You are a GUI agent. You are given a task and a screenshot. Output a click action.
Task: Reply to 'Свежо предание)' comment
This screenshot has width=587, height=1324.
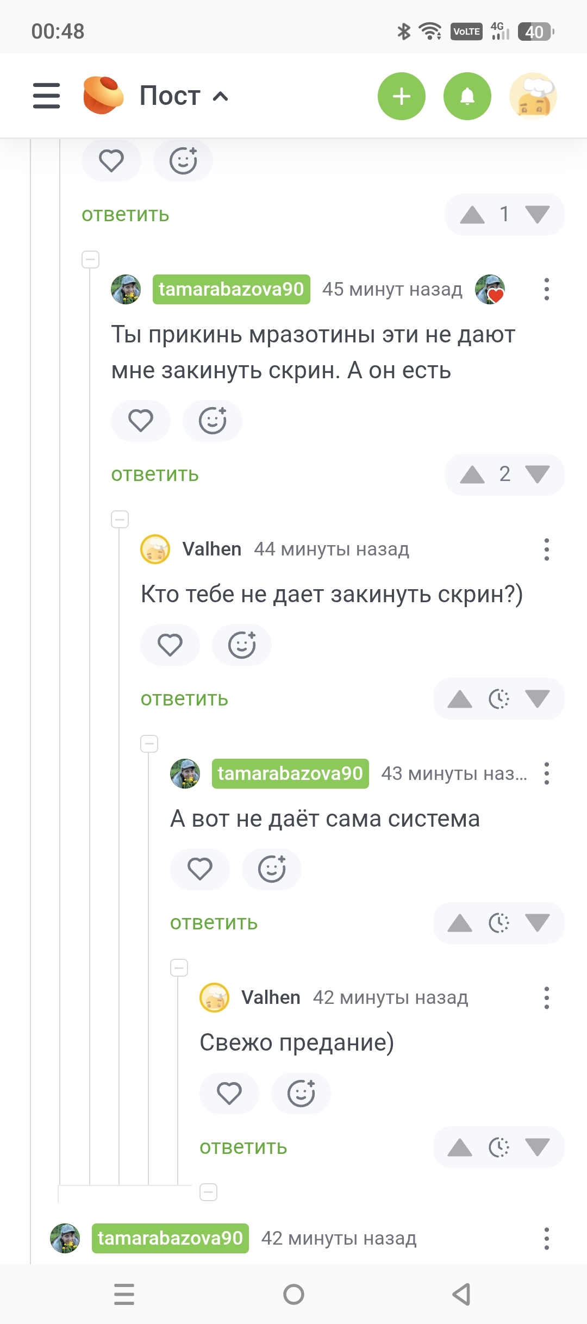coord(243,1147)
